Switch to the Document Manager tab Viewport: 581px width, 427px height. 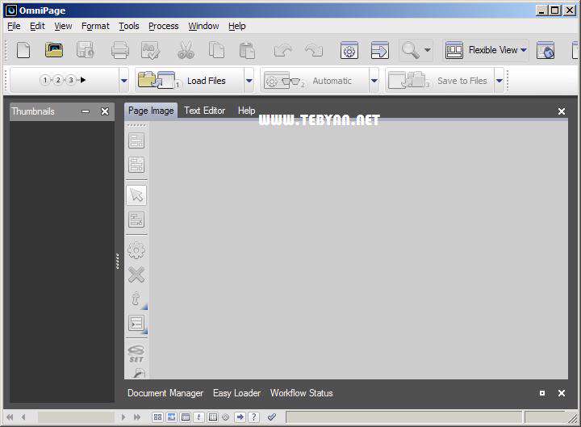click(x=165, y=393)
